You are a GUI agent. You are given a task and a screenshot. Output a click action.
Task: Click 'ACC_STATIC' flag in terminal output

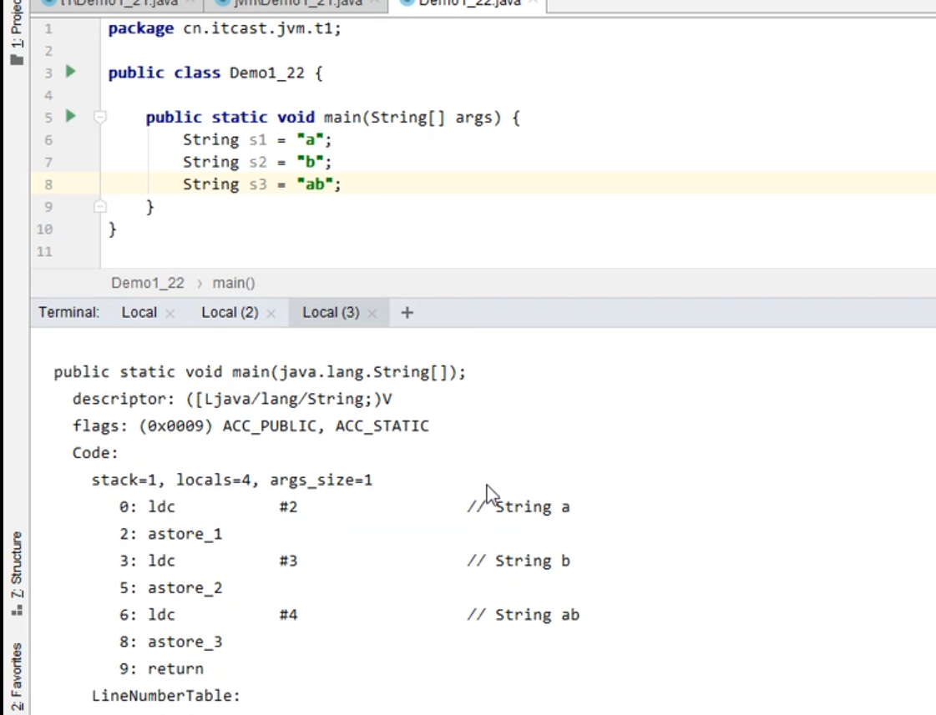coord(382,425)
